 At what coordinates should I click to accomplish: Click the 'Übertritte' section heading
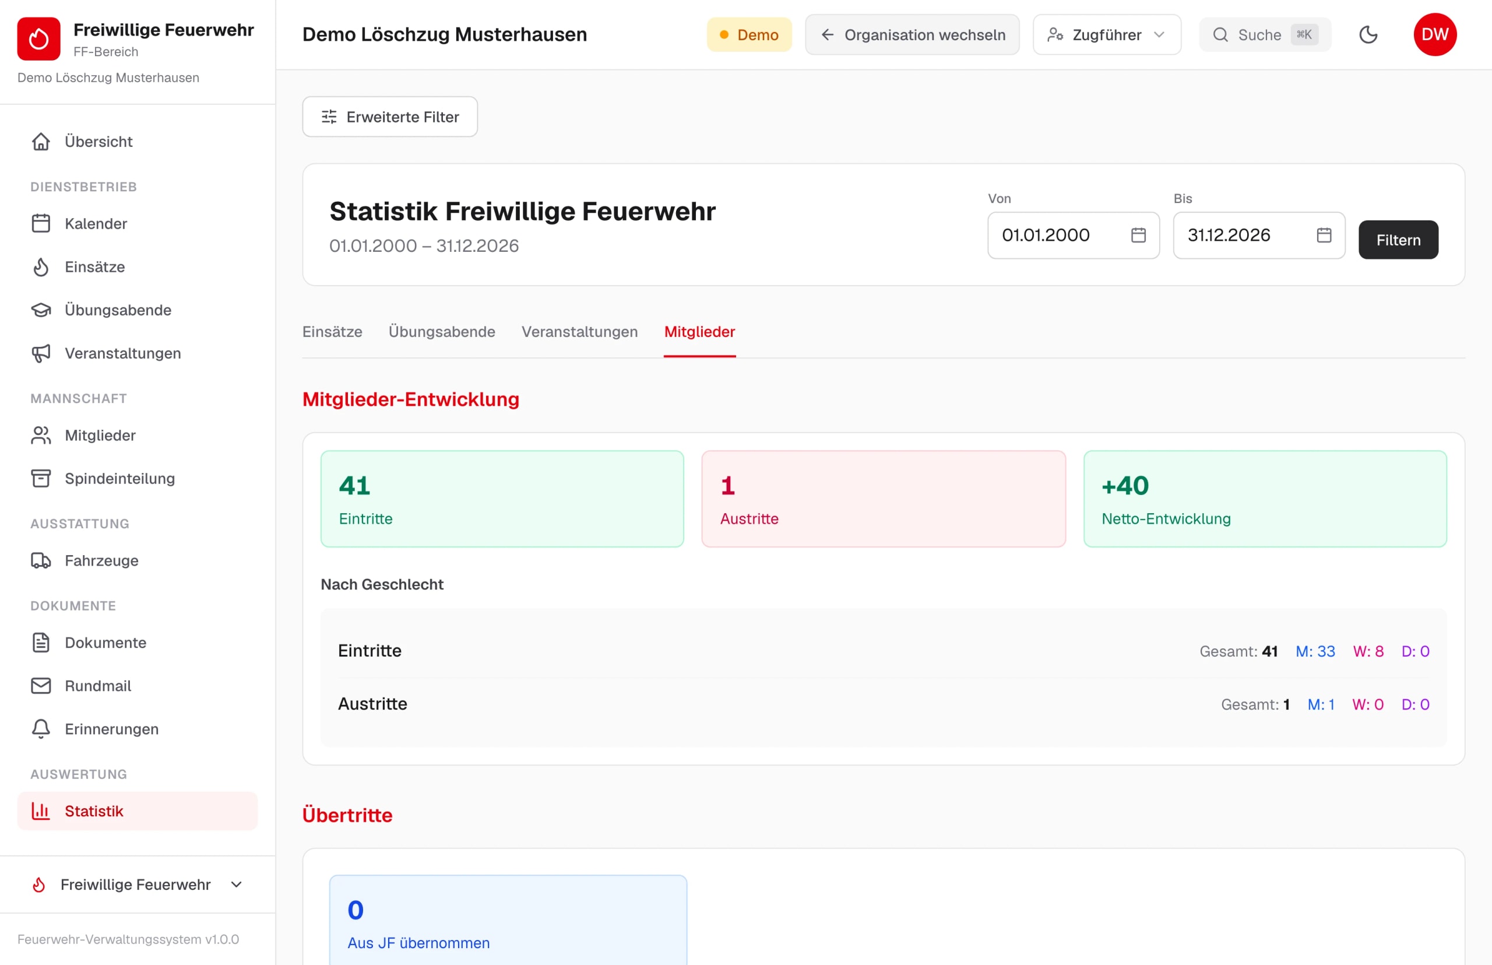347,815
